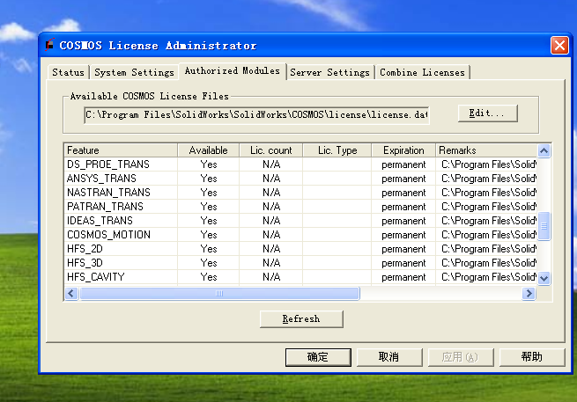Select the DS_PROE_TRANS feature row
Screen dimensions: 577x402
(x=300, y=164)
